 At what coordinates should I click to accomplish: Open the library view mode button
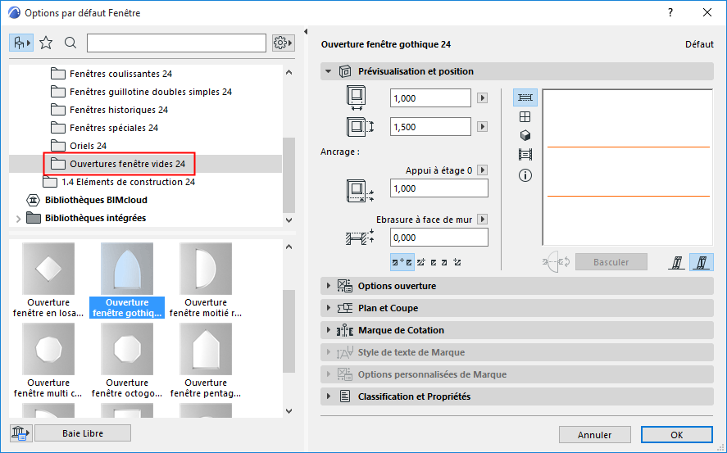tap(21, 43)
